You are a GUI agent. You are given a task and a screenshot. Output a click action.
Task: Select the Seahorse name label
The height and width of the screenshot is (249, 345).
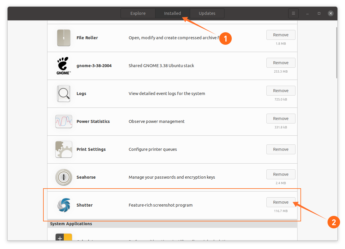pyautogui.click(x=86, y=177)
